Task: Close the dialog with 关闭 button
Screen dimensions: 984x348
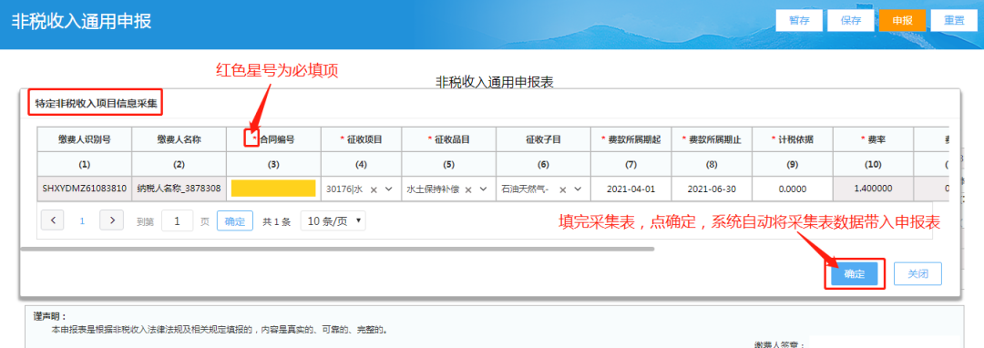Action: pyautogui.click(x=918, y=274)
